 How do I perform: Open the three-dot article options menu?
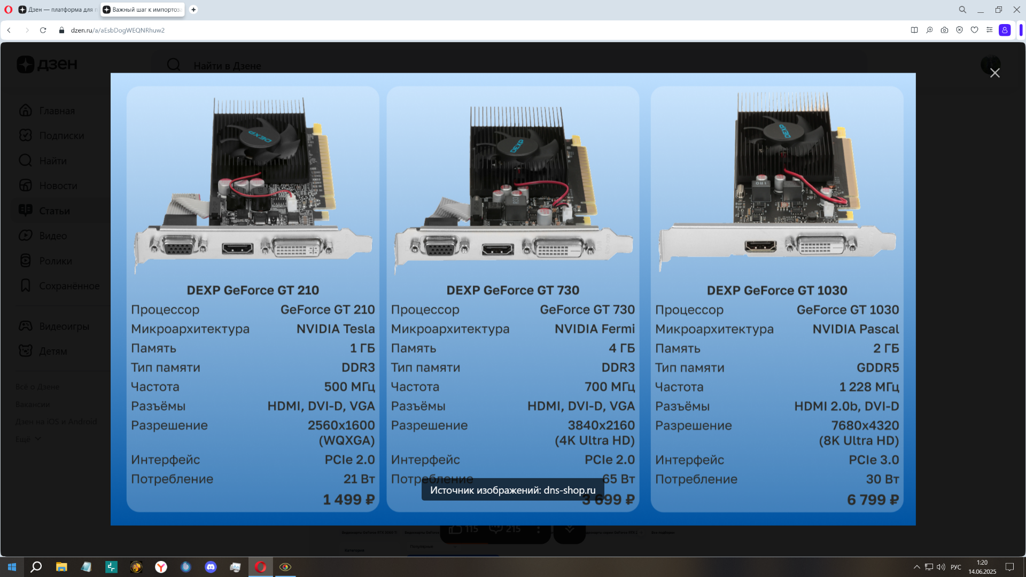(x=538, y=530)
